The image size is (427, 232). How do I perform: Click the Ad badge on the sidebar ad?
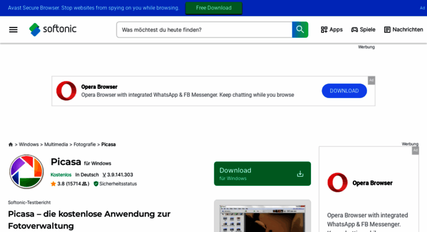[415, 150]
